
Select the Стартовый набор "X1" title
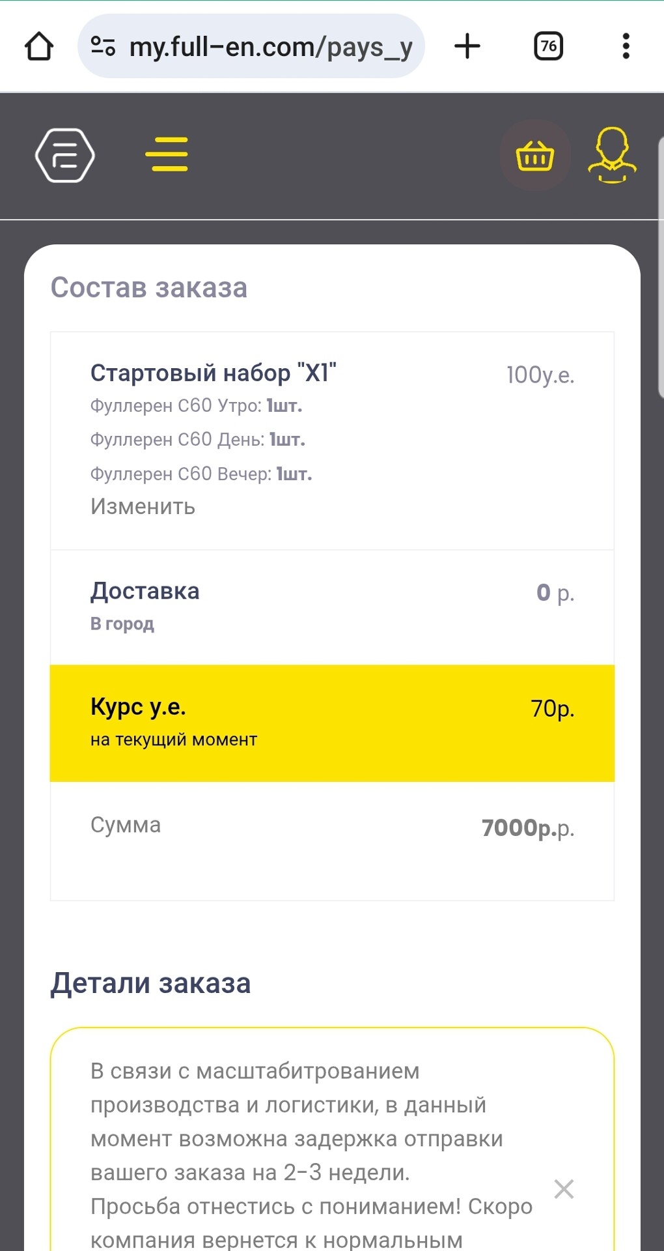tap(213, 373)
